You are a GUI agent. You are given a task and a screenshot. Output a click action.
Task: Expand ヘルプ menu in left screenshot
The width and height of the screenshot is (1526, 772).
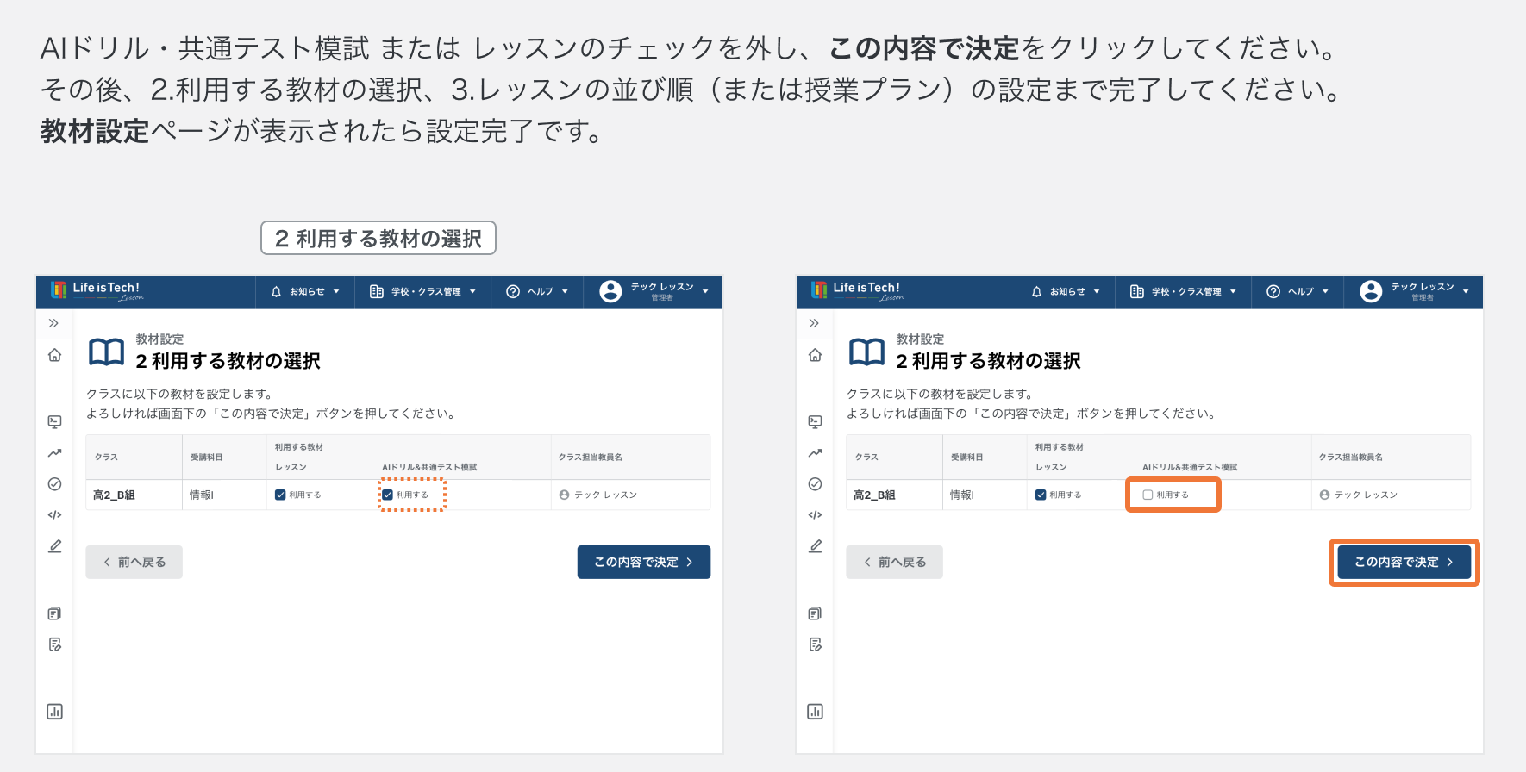[x=537, y=292]
